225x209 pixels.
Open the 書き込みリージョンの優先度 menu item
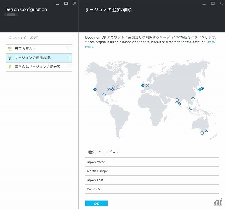(37, 67)
